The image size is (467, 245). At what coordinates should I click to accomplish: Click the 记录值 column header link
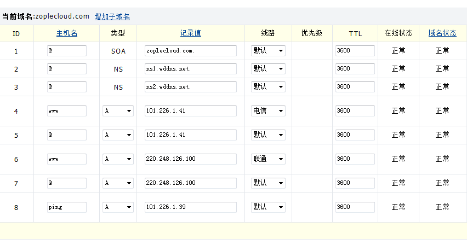pyautogui.click(x=190, y=33)
